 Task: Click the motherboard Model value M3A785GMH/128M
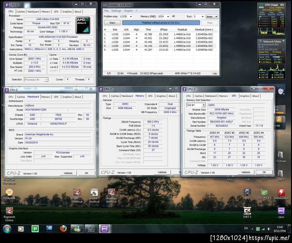tap(46, 110)
